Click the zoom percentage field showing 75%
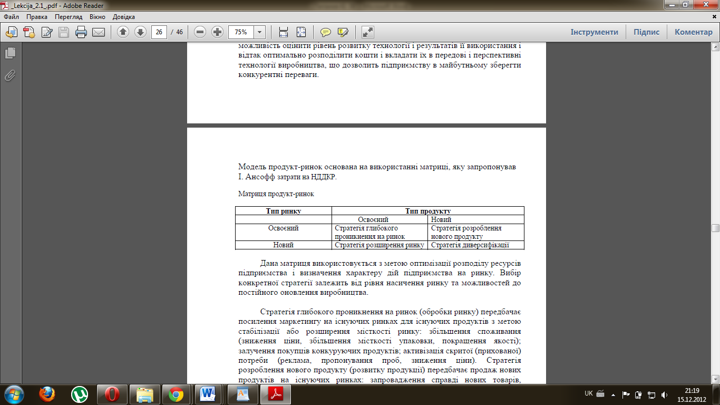 241,32
